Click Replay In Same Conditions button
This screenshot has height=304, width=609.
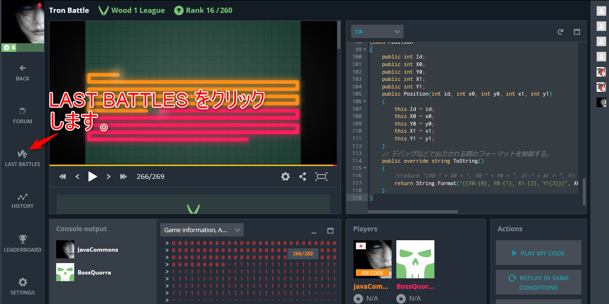pyautogui.click(x=538, y=283)
